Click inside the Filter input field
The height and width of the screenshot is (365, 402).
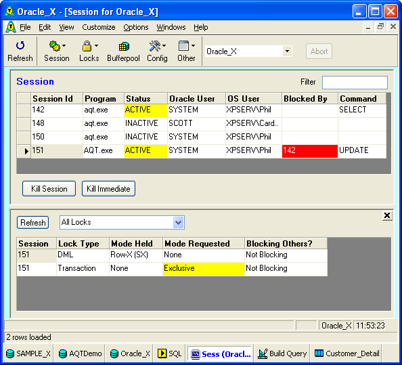coord(355,83)
